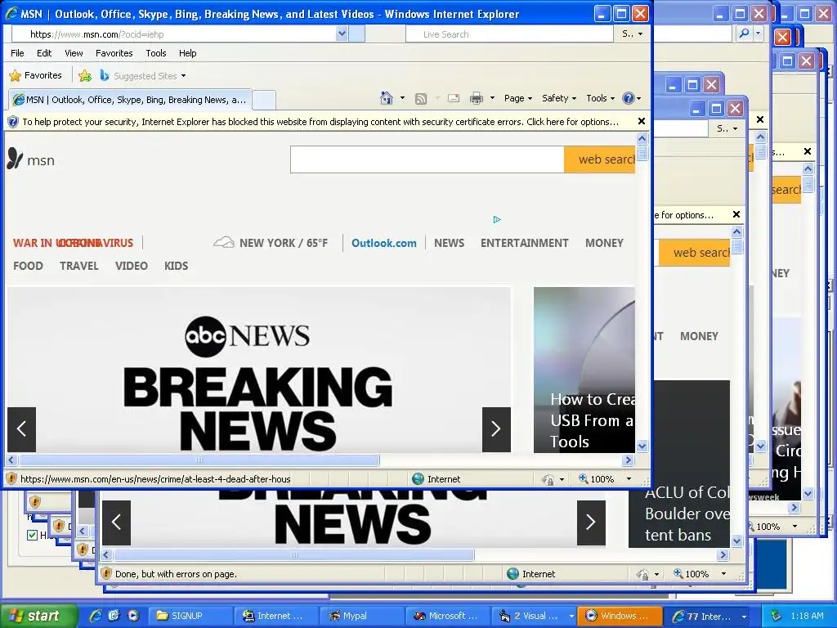
Task: Click the horizontal scrollbar thumb in the back window
Action: pyautogui.click(x=293, y=555)
